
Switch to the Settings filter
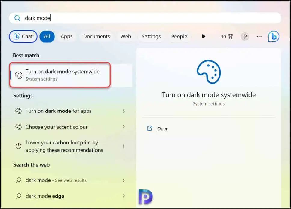[151, 36]
